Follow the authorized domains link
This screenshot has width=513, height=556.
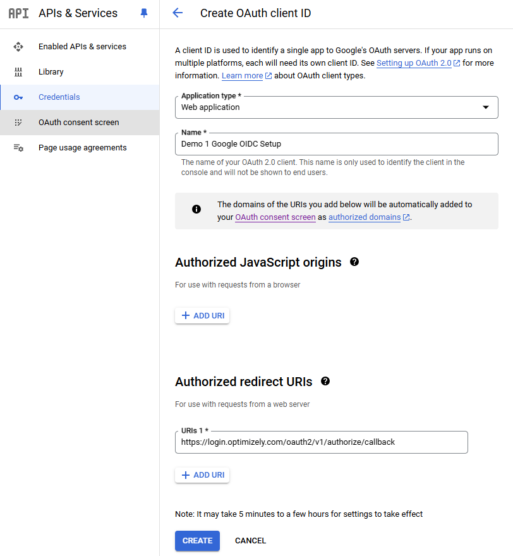[x=365, y=217]
